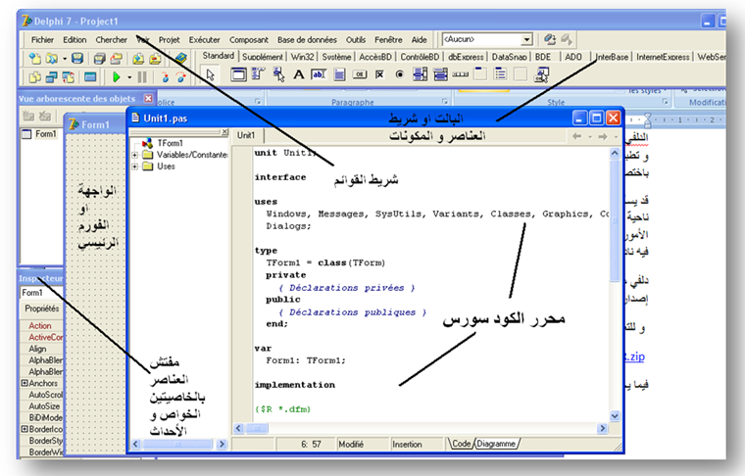Open Help via the blue book icon
The width and height of the screenshot is (745, 476).
[x=180, y=59]
